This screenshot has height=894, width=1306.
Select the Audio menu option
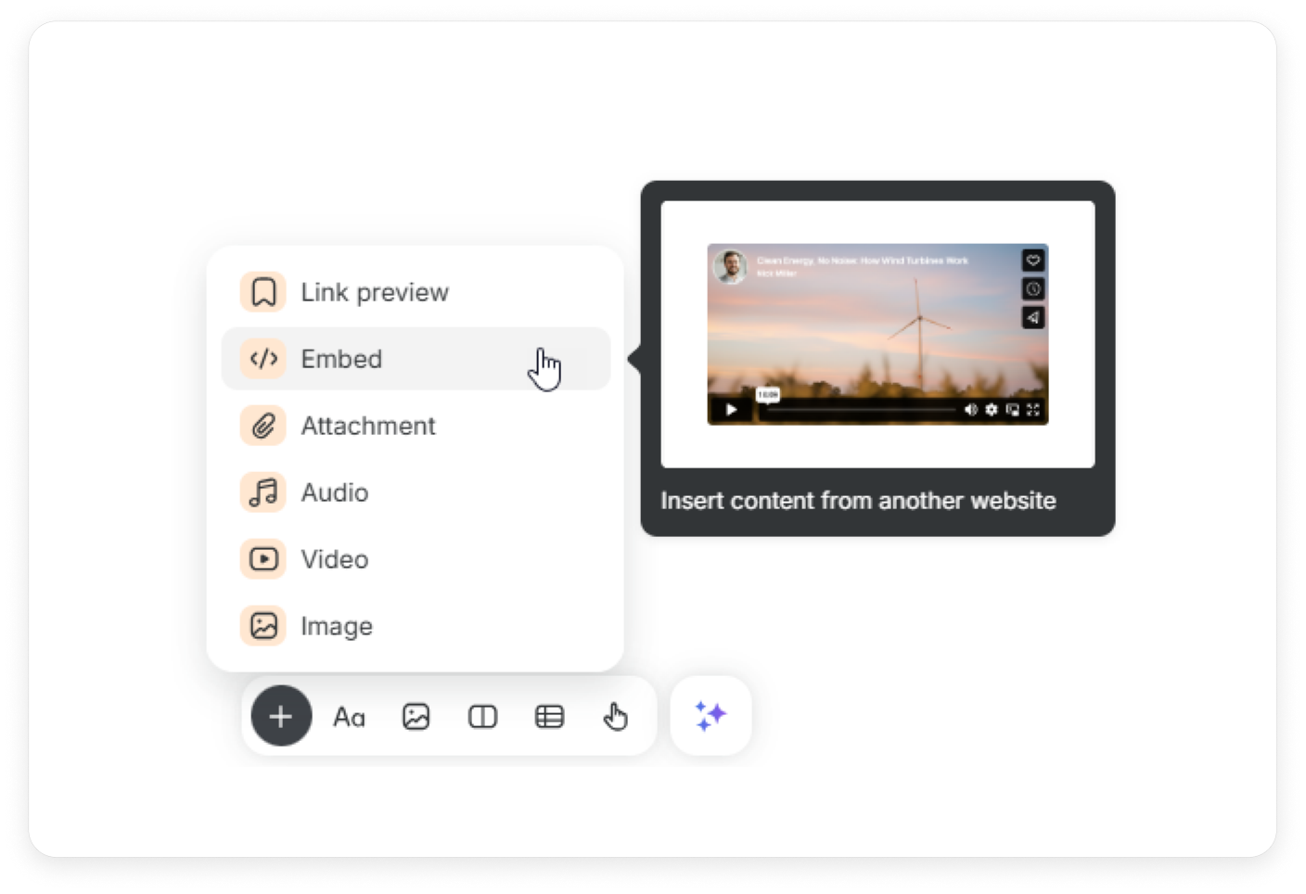click(x=334, y=492)
